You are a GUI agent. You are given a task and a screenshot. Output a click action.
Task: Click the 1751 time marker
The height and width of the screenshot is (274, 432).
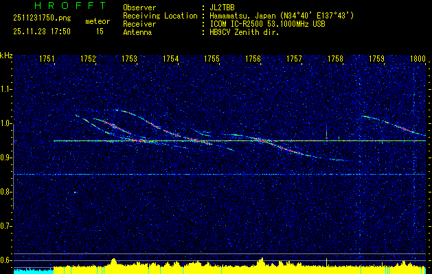(x=47, y=60)
